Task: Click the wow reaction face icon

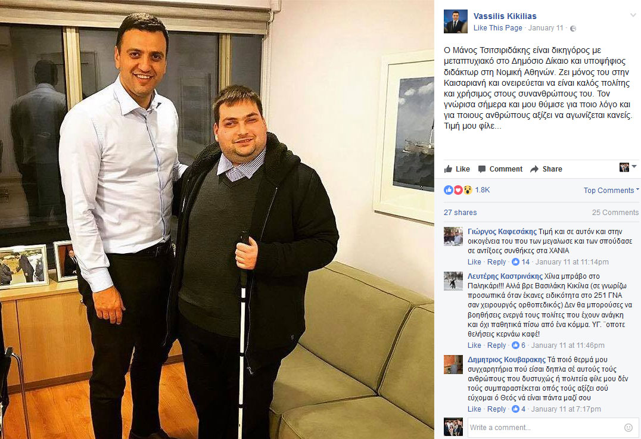Action: tap(468, 190)
